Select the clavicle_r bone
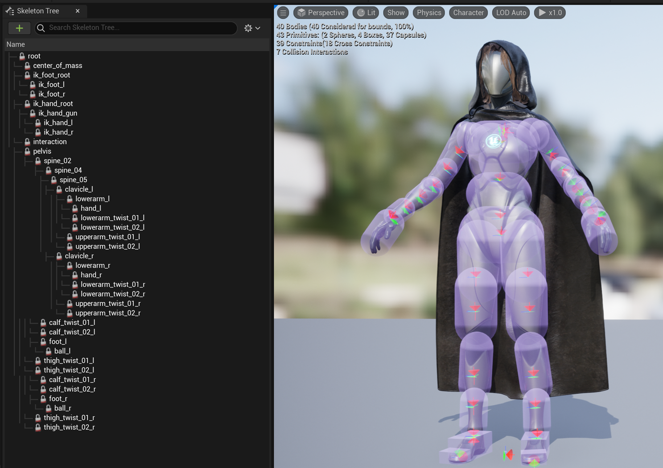The image size is (663, 468). tap(79, 256)
